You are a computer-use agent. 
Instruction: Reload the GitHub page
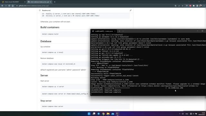9,6
